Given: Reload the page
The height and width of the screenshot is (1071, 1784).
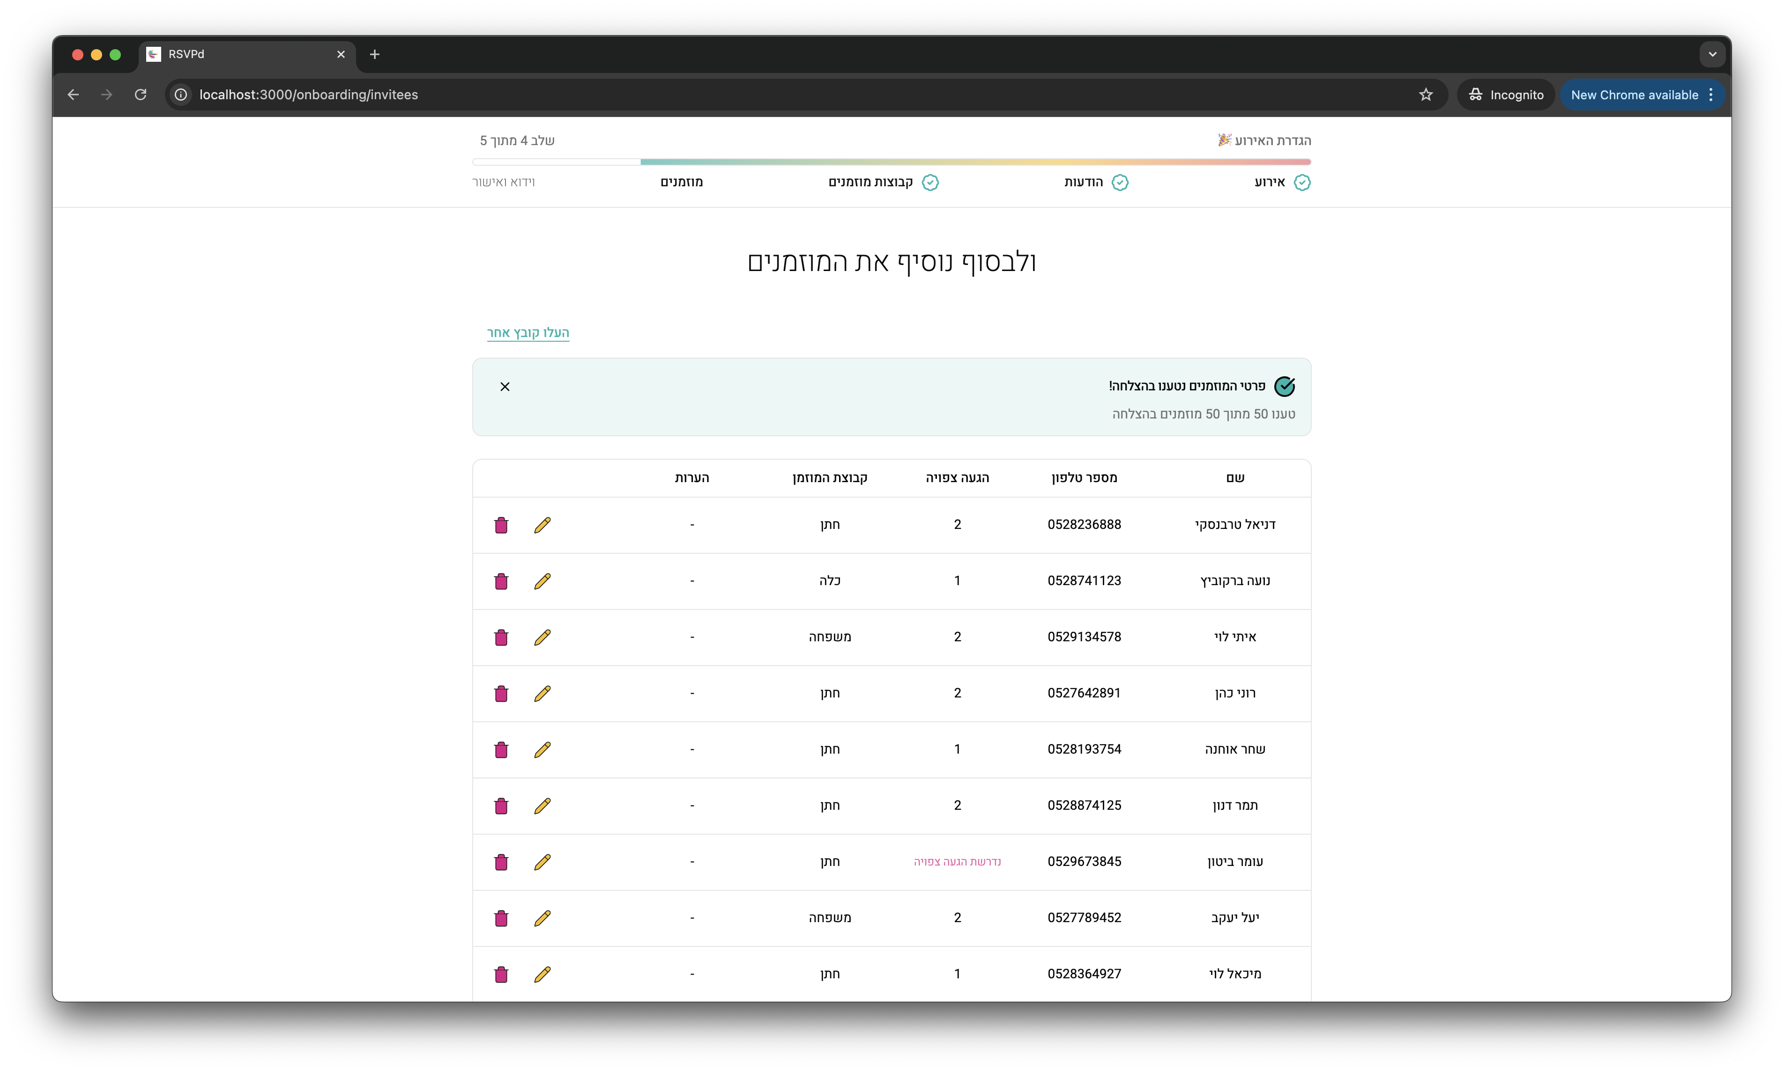Looking at the screenshot, I should pos(141,95).
